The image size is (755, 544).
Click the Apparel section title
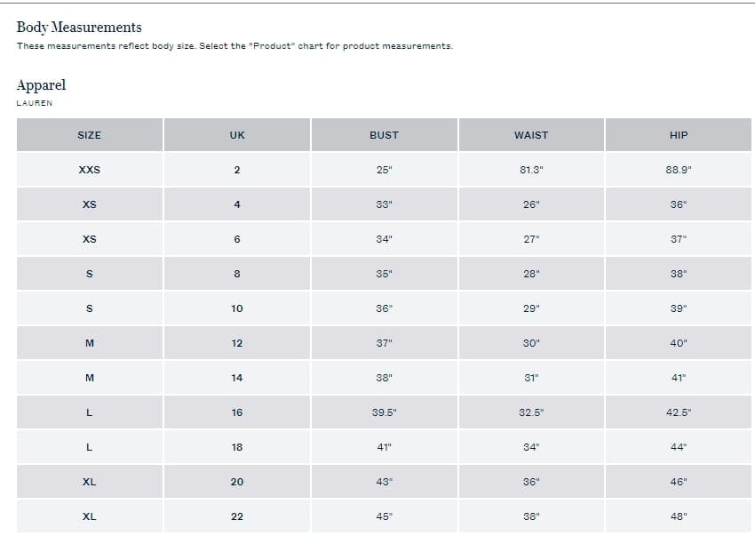41,85
